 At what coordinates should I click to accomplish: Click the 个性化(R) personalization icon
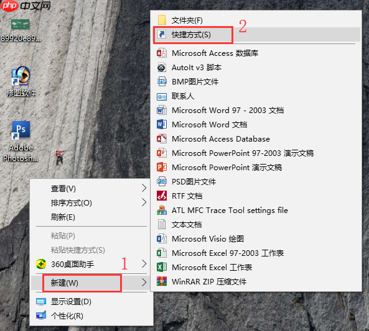(41, 315)
